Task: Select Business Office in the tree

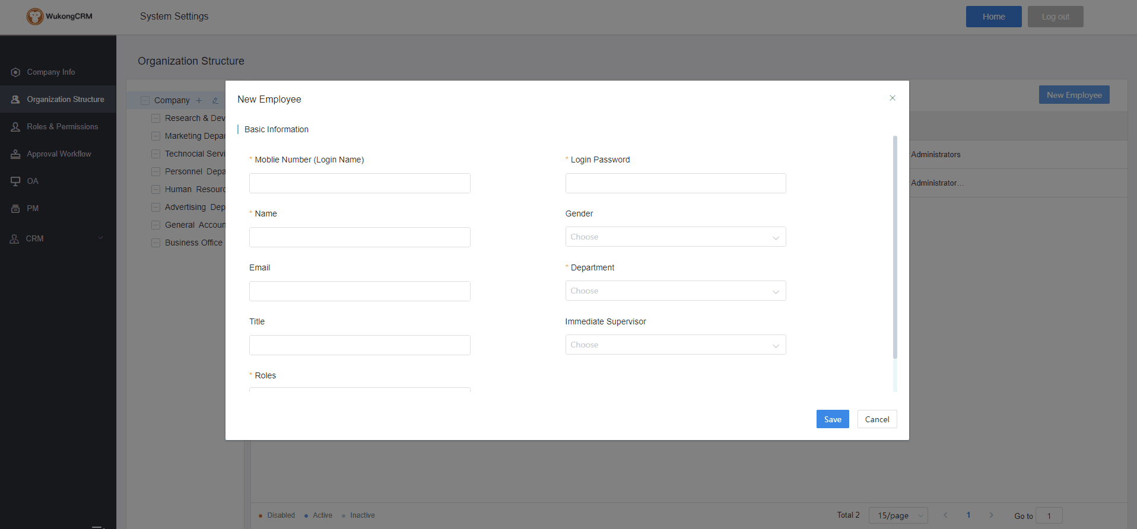Action: tap(193, 243)
